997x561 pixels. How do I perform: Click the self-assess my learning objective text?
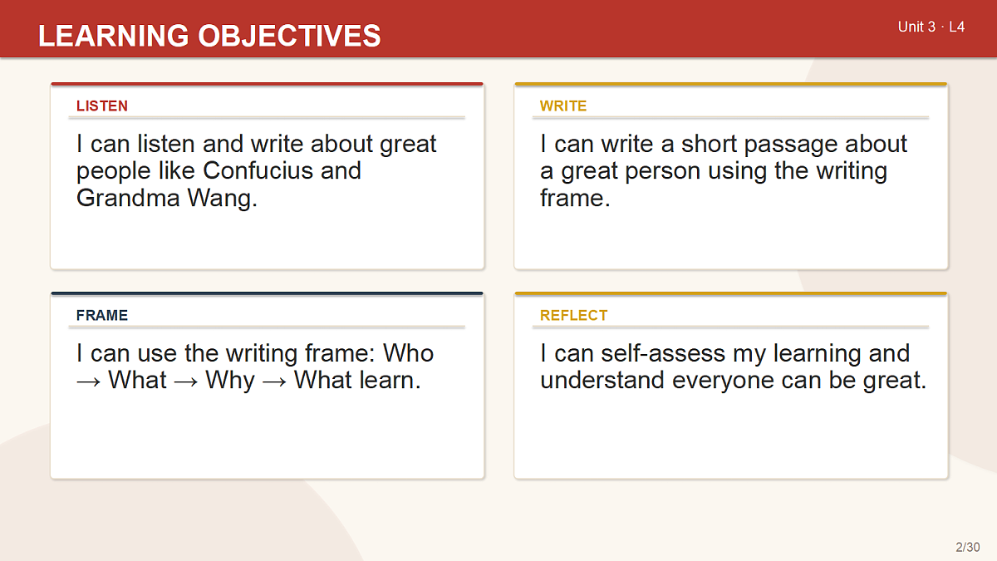pos(734,367)
